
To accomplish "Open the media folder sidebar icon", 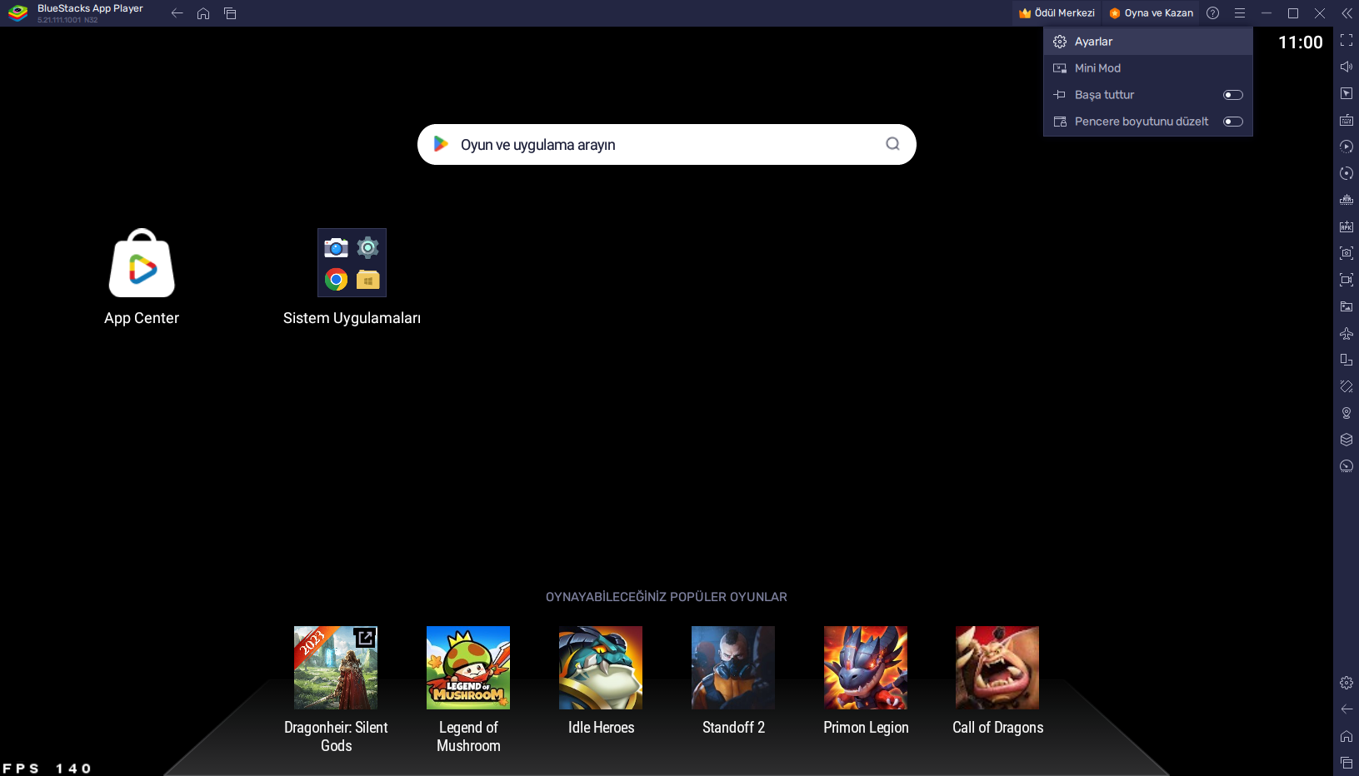I will [x=1346, y=306].
